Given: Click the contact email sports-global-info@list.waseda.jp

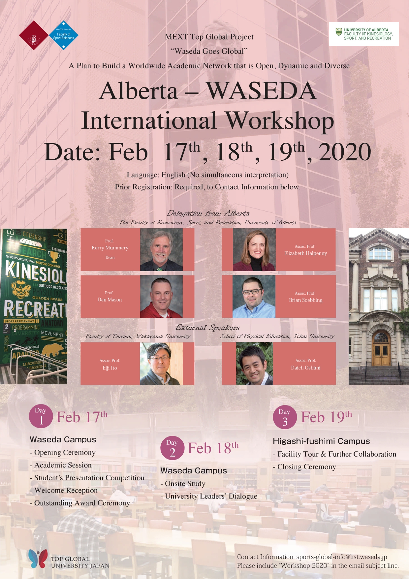Looking at the screenshot, I should pos(342,557).
